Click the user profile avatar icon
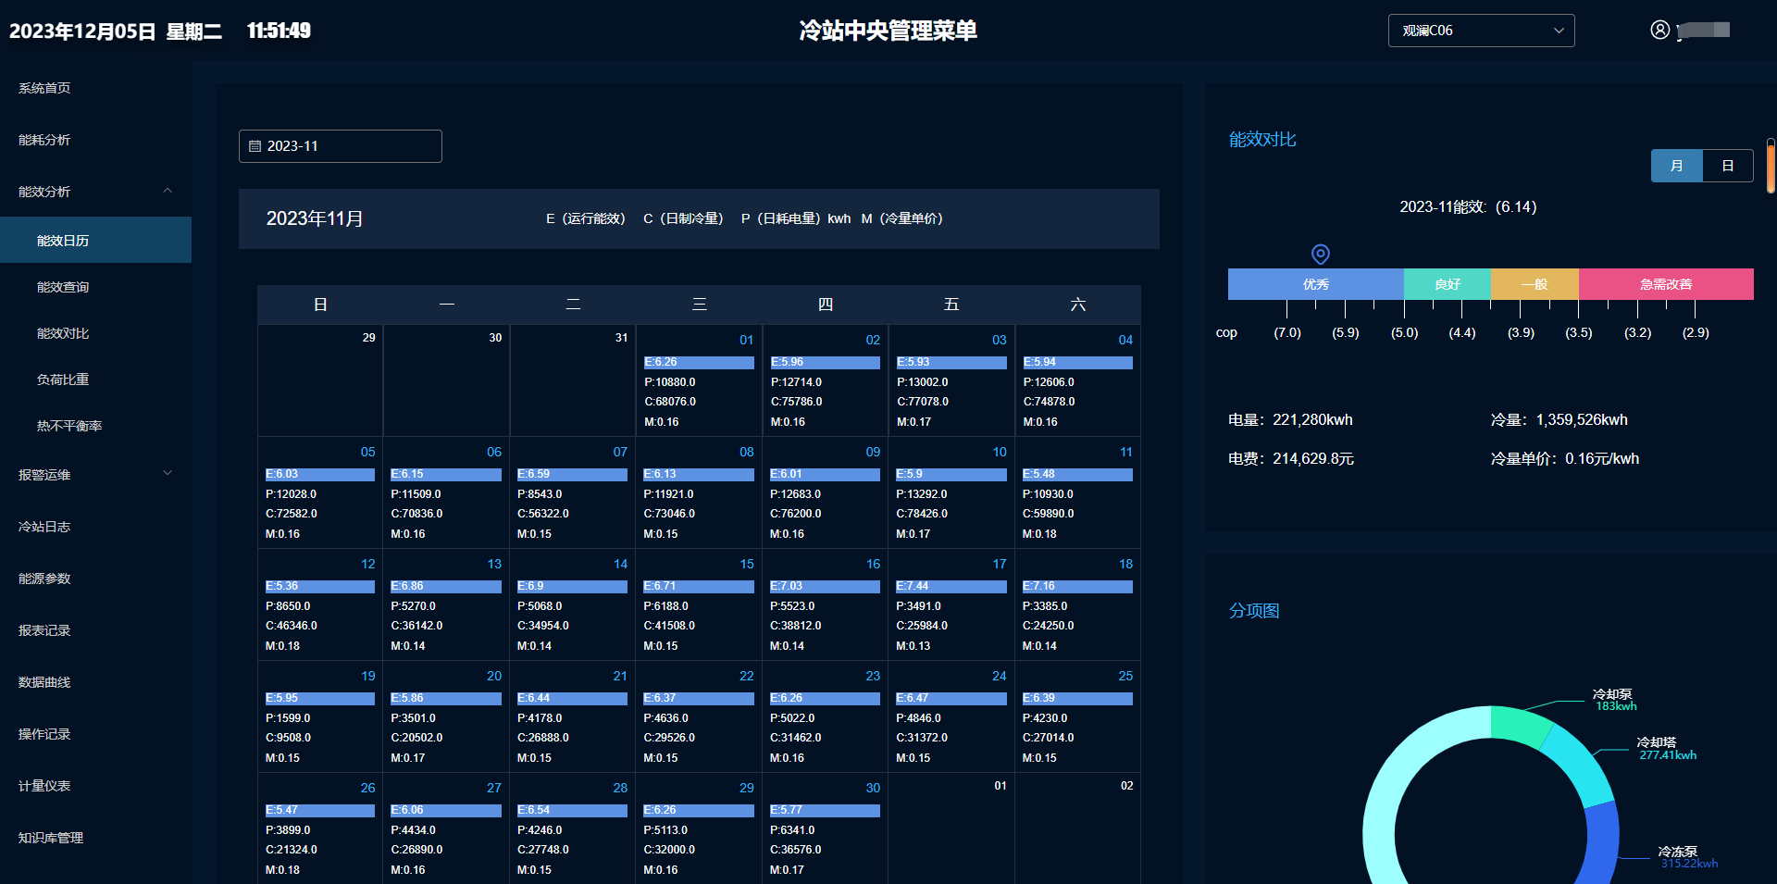1777x884 pixels. coord(1659,30)
